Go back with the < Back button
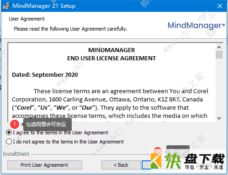The width and height of the screenshot is (228, 175). 121,165
